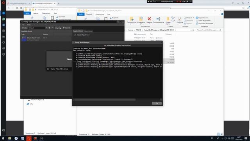Switch Explorer to details view icon
Screen dimensions: 250x141
219,134
